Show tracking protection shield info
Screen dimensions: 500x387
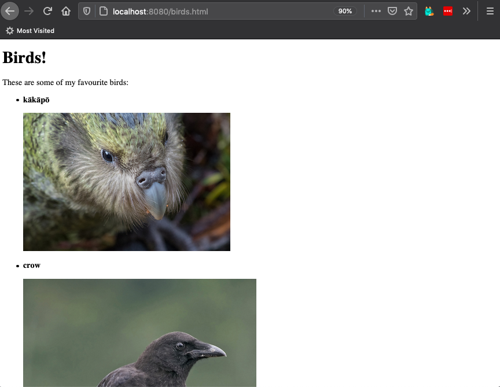tap(87, 11)
